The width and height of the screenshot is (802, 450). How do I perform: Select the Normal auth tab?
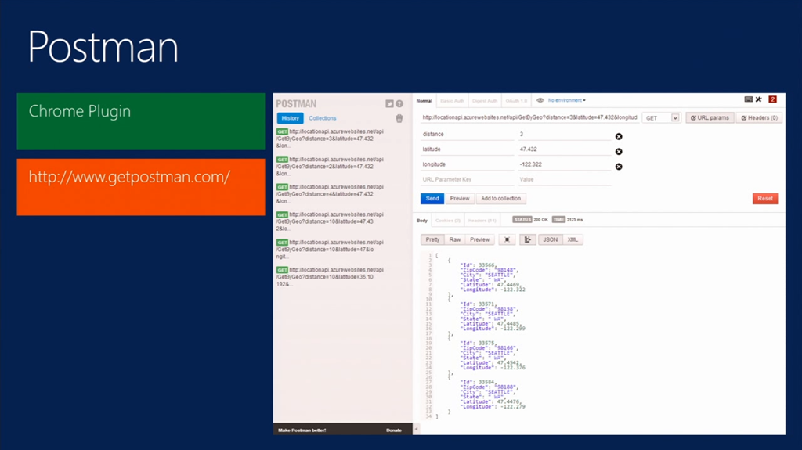pos(424,101)
